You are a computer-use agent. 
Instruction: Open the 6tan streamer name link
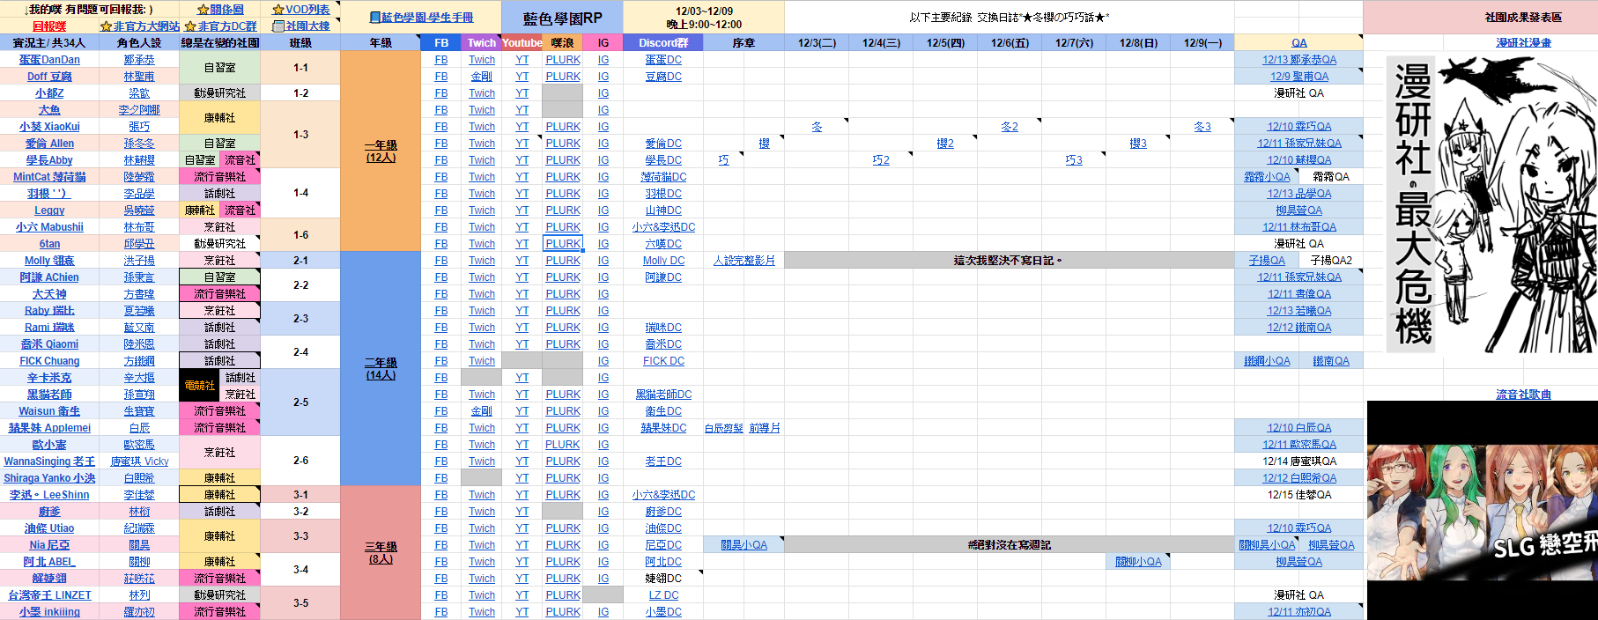click(x=49, y=244)
